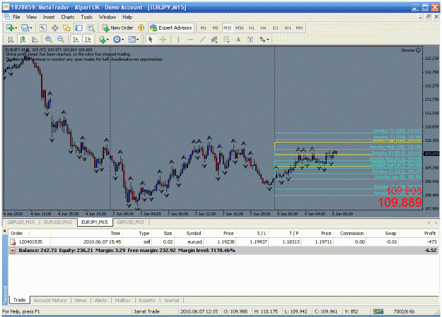This screenshot has height=317, width=442.
Task: Expand Periods dropdown arrow
Action: (x=122, y=40)
